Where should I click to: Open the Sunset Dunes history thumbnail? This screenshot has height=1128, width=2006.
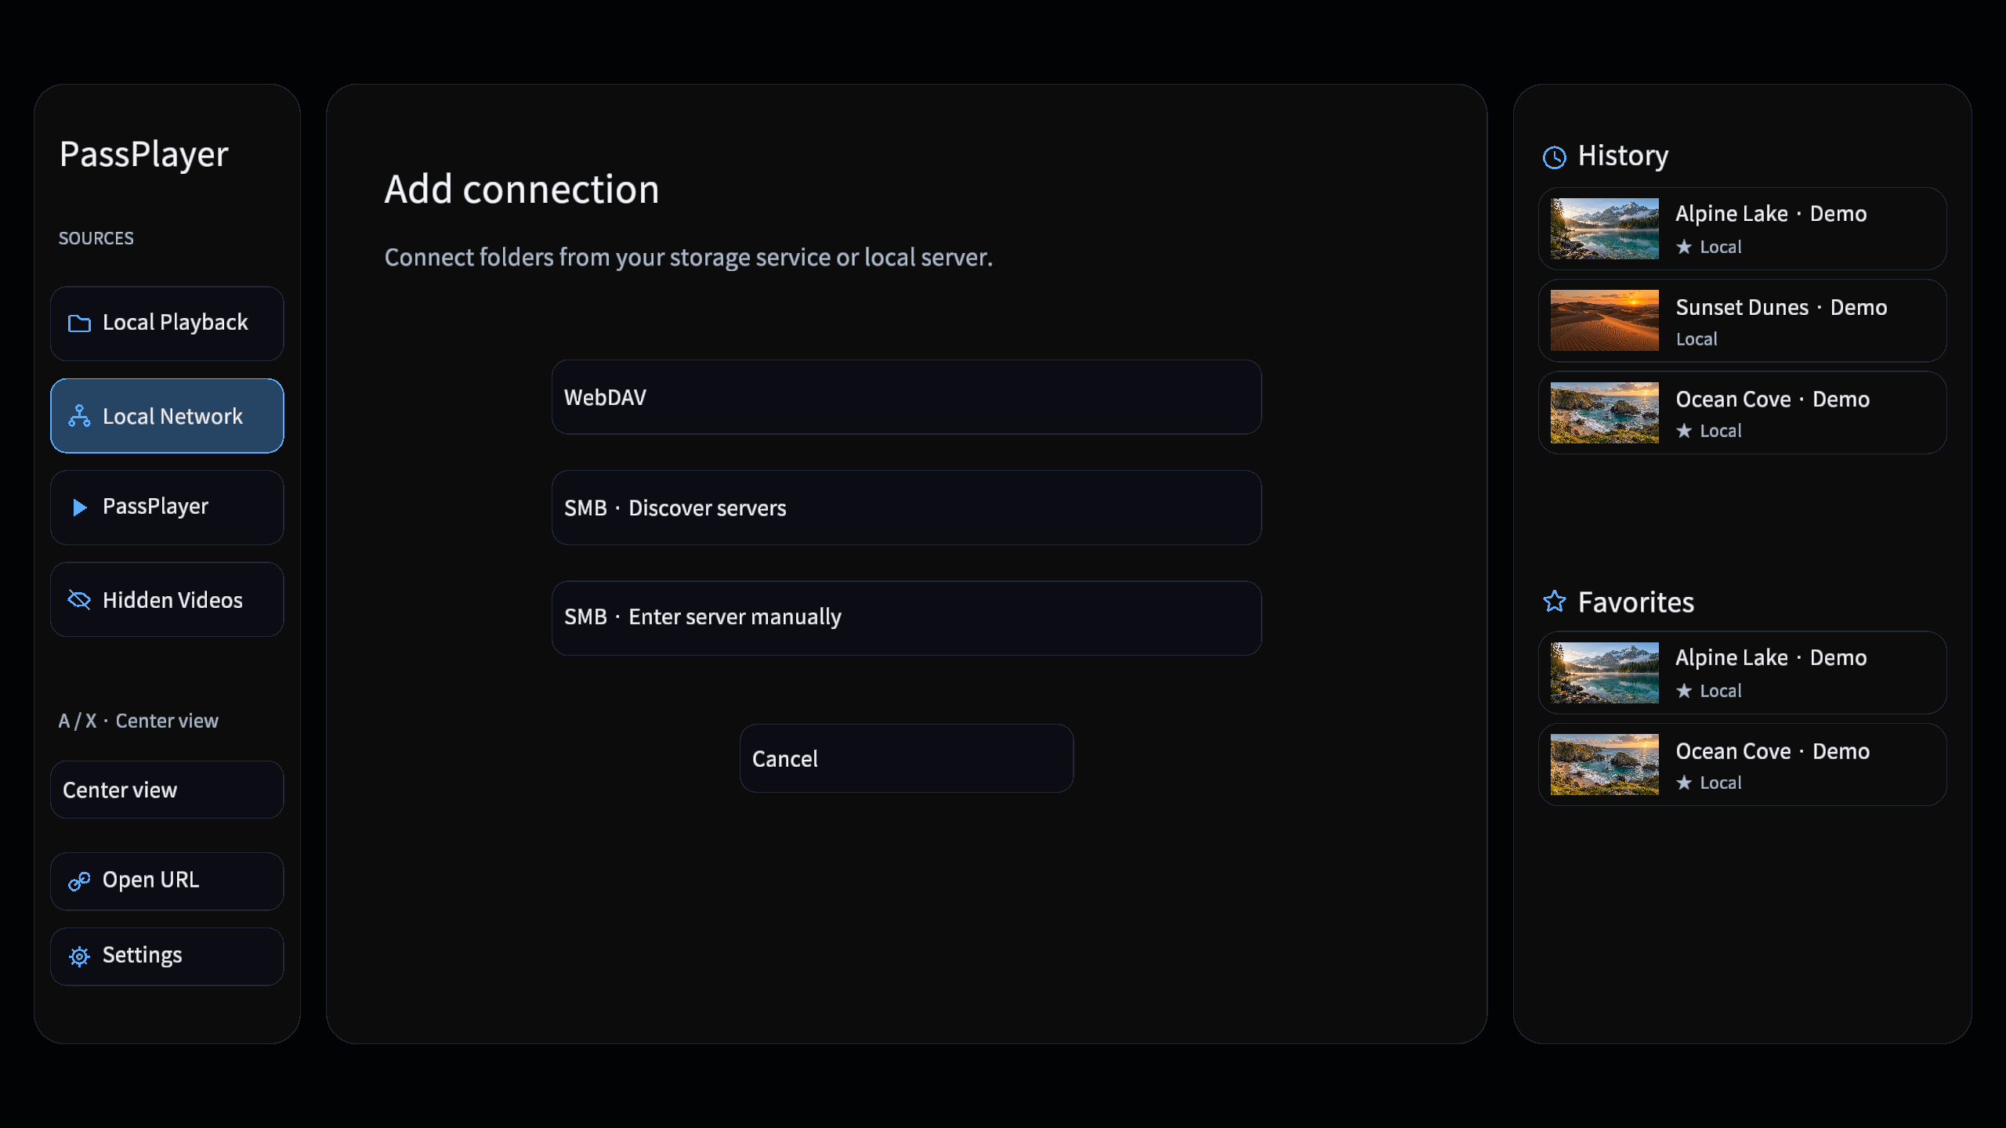pyautogui.click(x=1605, y=320)
